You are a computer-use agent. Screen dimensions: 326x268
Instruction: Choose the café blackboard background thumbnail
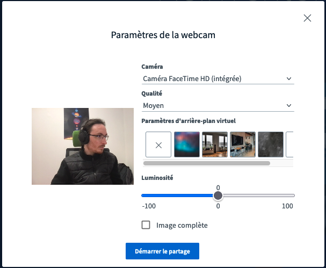pyautogui.click(x=243, y=144)
